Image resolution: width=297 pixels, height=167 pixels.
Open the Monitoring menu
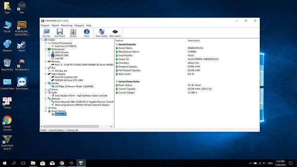(x=66, y=25)
